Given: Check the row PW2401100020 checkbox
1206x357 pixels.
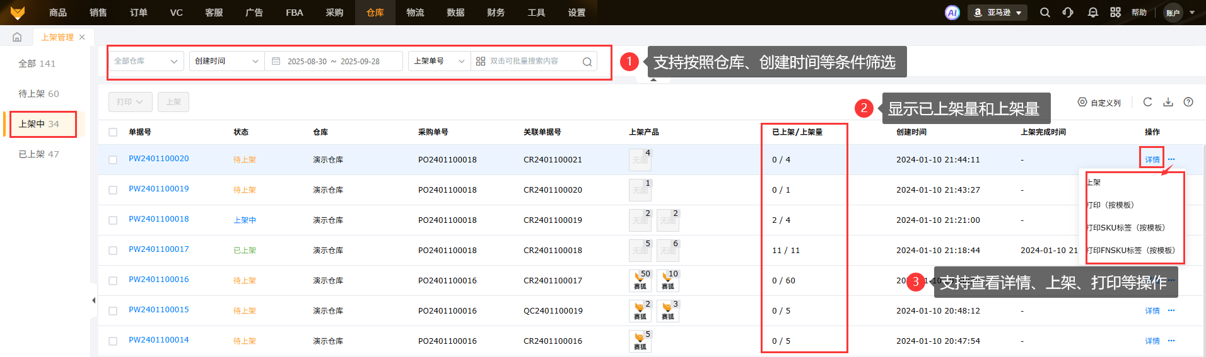Looking at the screenshot, I should (113, 160).
